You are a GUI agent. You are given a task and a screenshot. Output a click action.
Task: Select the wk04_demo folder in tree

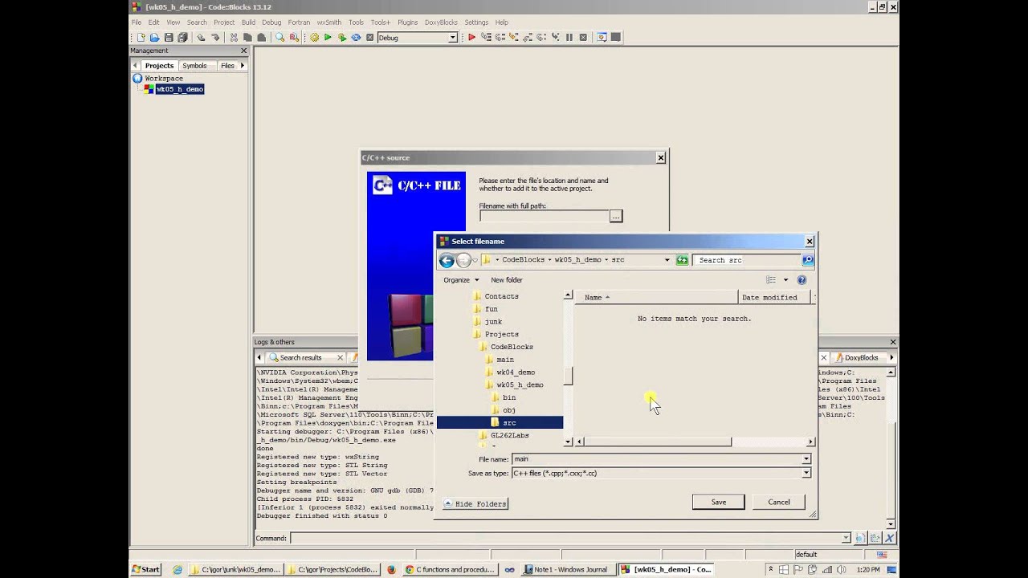tap(516, 372)
